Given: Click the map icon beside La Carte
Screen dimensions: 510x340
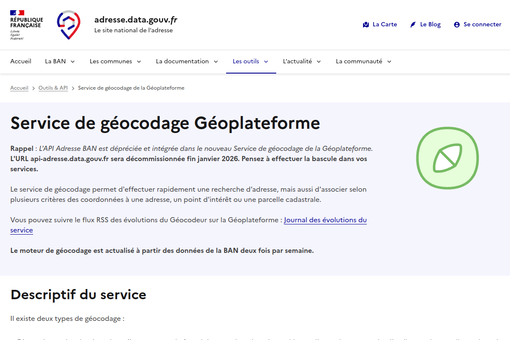Looking at the screenshot, I should (x=366, y=25).
